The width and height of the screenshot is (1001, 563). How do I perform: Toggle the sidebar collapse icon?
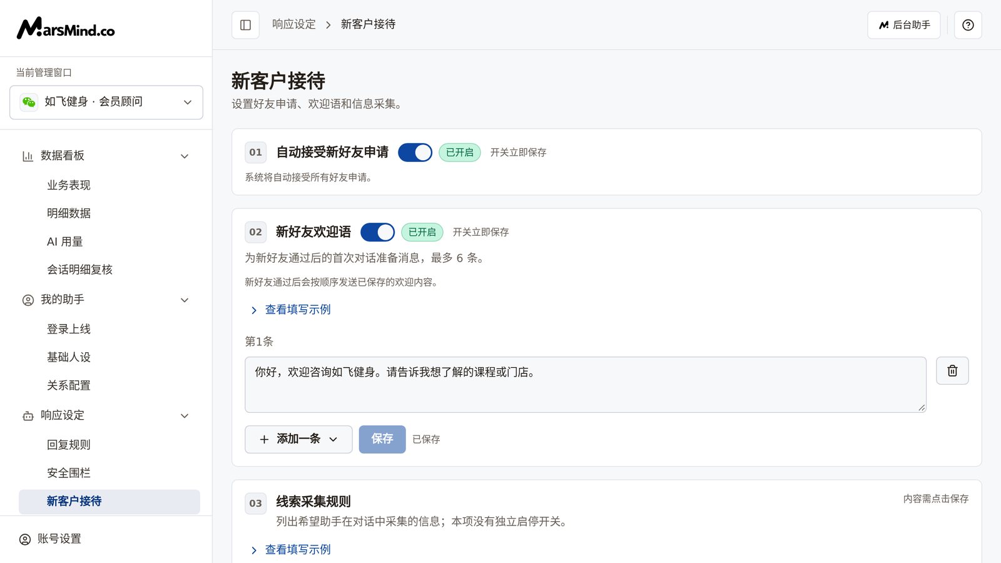pyautogui.click(x=245, y=25)
